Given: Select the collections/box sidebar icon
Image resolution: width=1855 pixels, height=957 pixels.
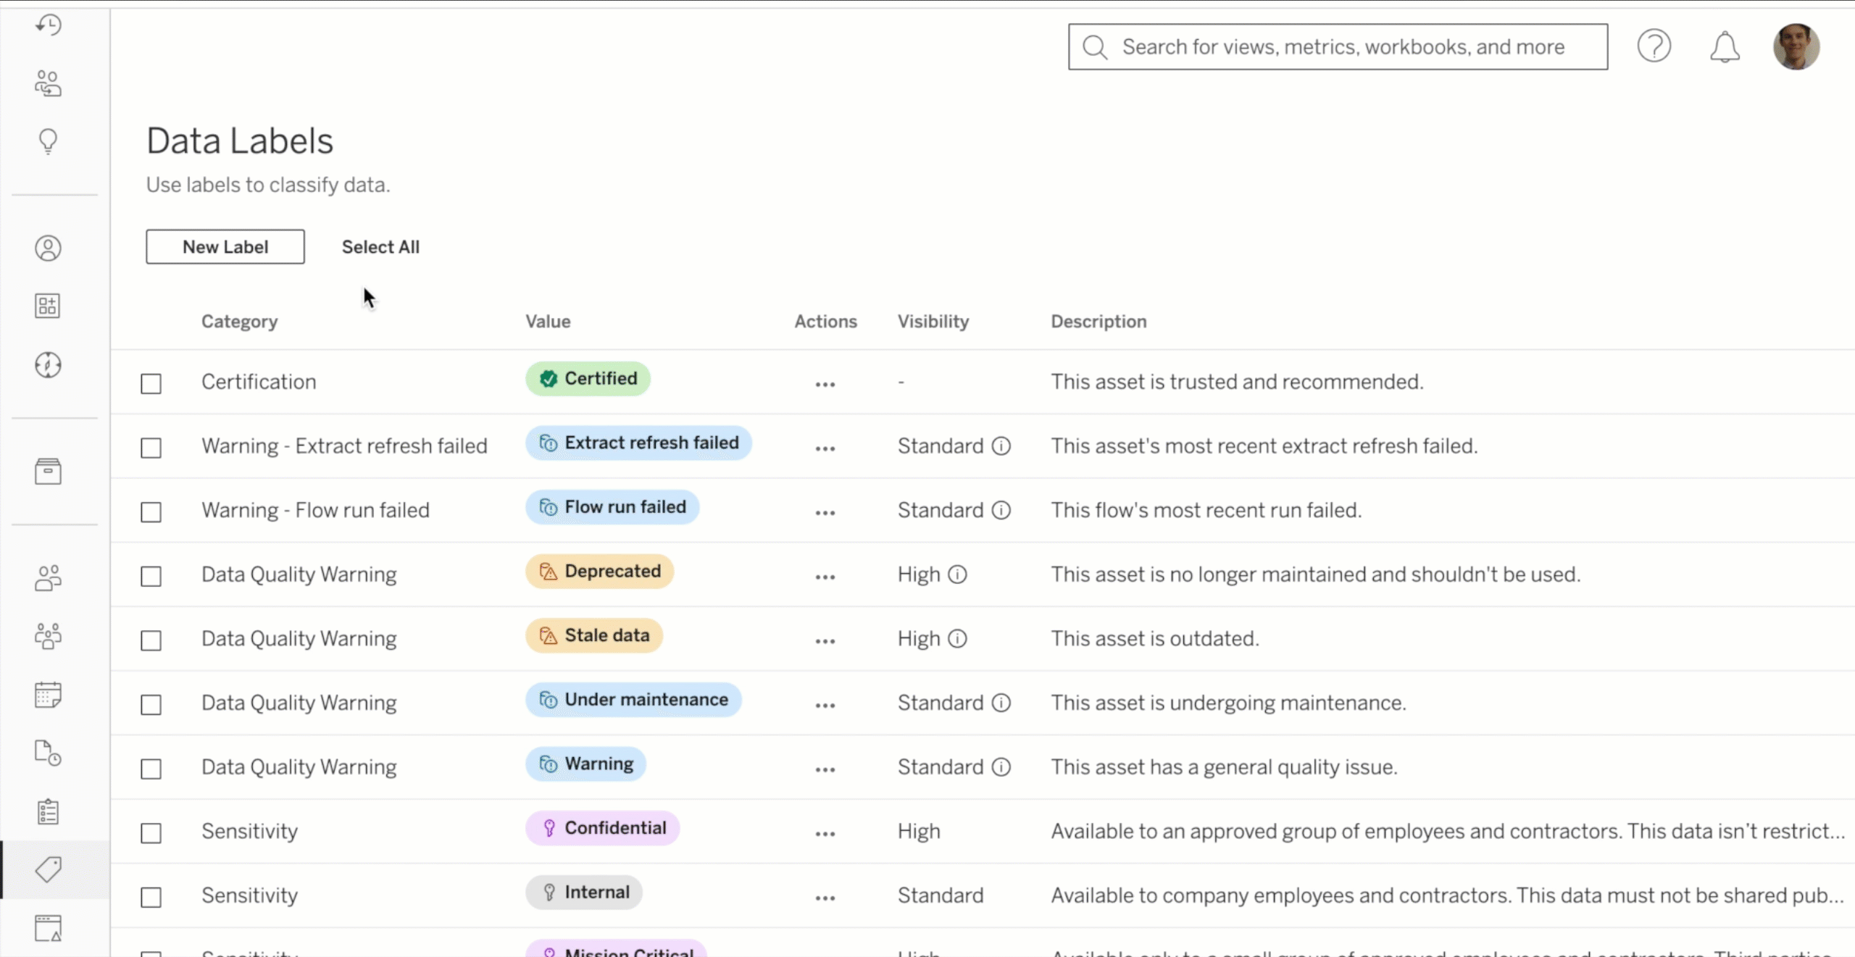Looking at the screenshot, I should pyautogui.click(x=49, y=470).
